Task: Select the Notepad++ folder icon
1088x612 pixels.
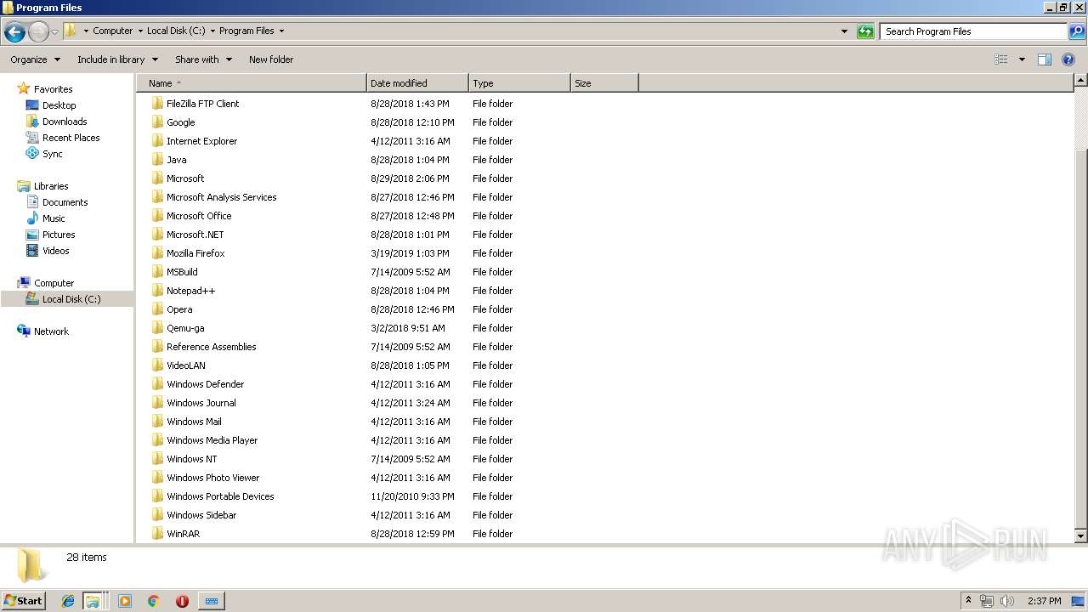Action: point(157,291)
